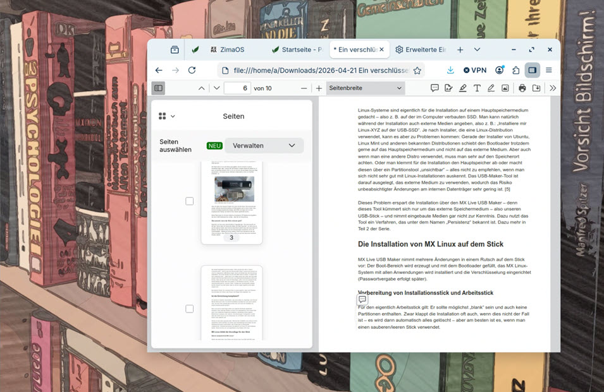Switch to the Startseite tab
604x392 pixels.
click(297, 49)
